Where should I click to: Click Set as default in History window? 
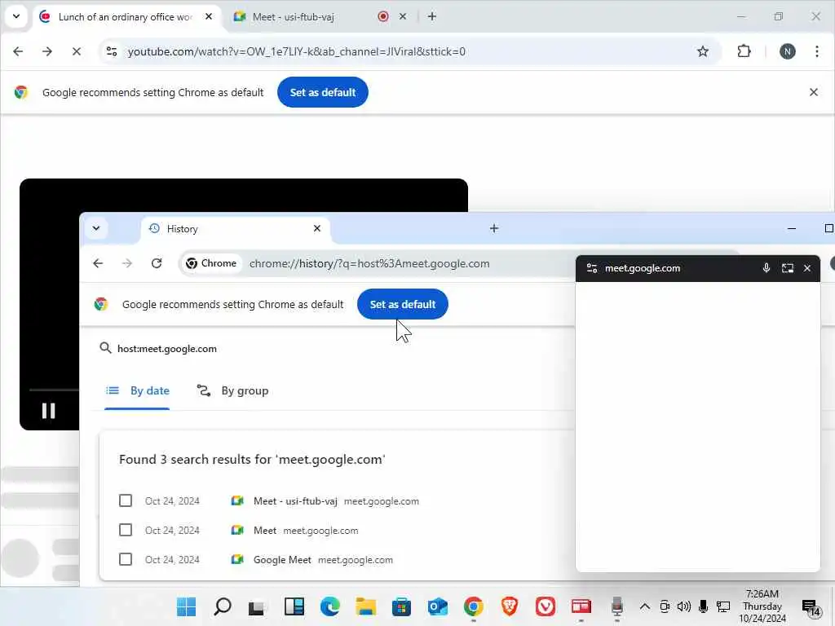pos(403,304)
